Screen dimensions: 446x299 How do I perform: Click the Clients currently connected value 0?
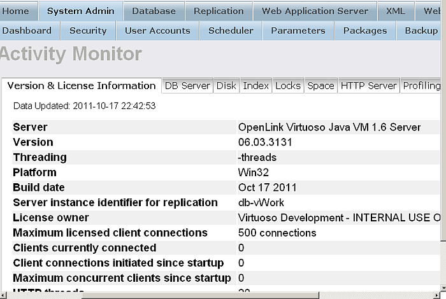241,247
